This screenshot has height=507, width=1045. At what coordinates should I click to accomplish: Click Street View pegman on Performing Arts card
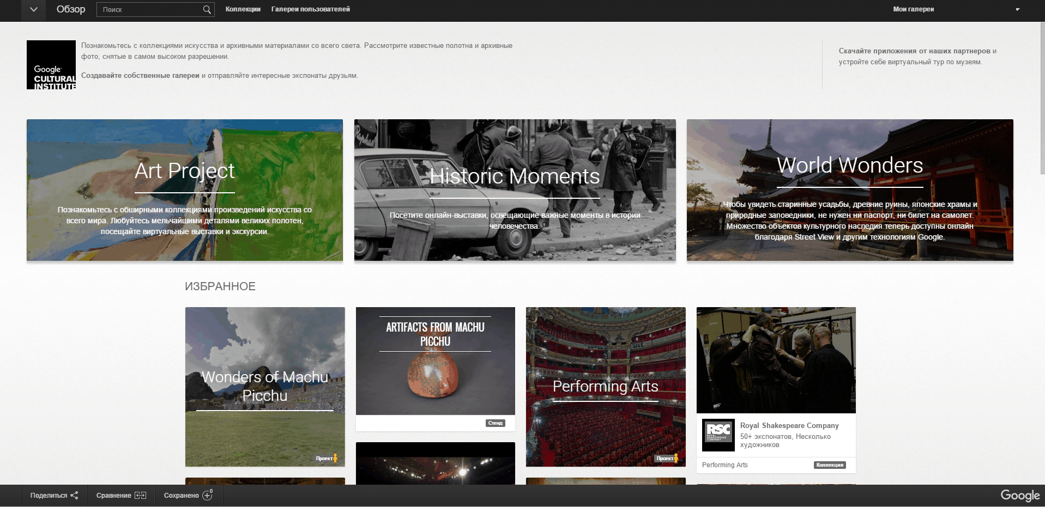(676, 459)
